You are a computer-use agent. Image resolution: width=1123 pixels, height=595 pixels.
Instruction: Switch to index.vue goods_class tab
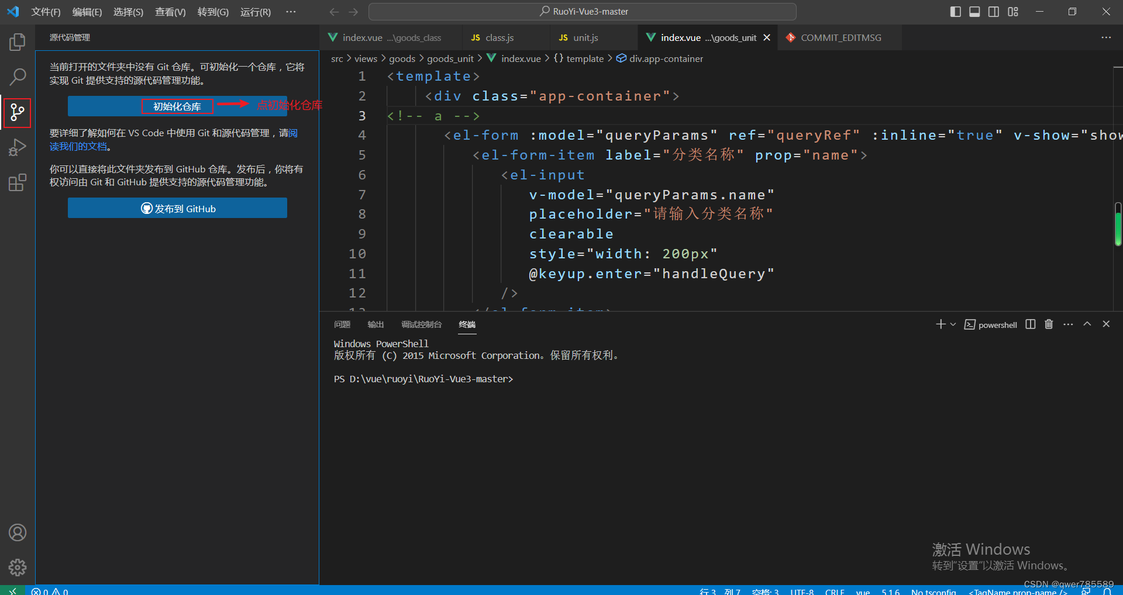pos(391,37)
